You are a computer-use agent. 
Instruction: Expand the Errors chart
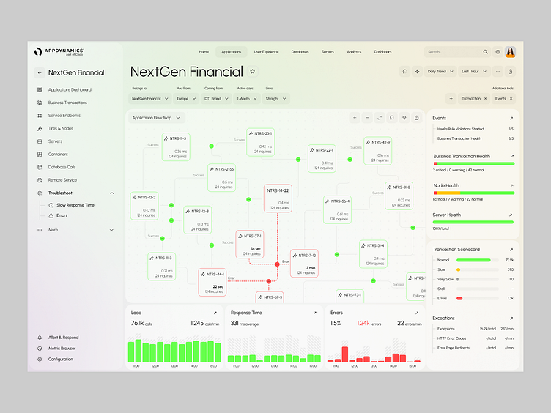(x=417, y=313)
